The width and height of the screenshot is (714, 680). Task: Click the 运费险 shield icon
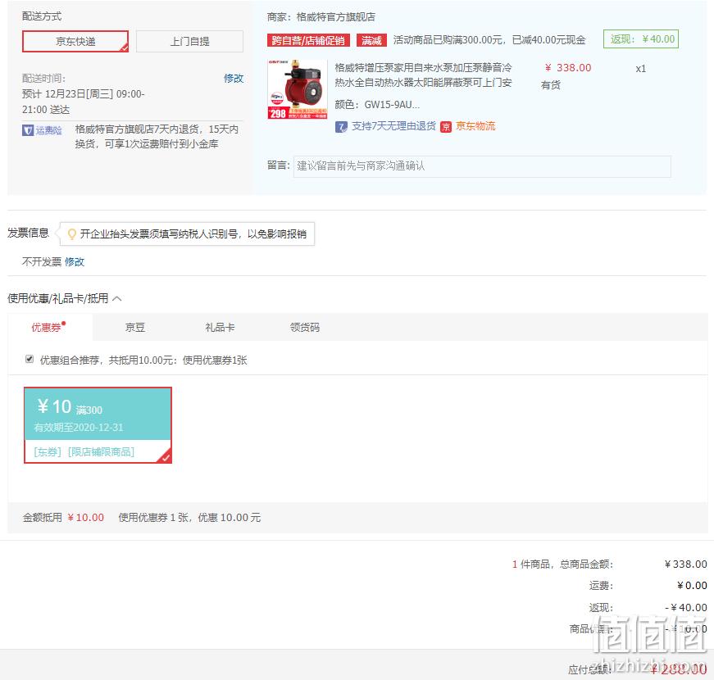click(28, 130)
